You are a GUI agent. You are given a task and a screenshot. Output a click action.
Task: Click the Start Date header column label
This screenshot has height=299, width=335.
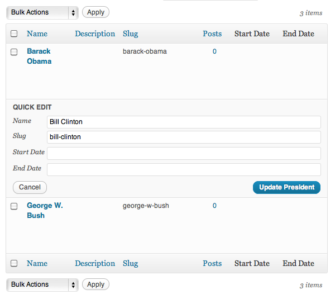[252, 34]
